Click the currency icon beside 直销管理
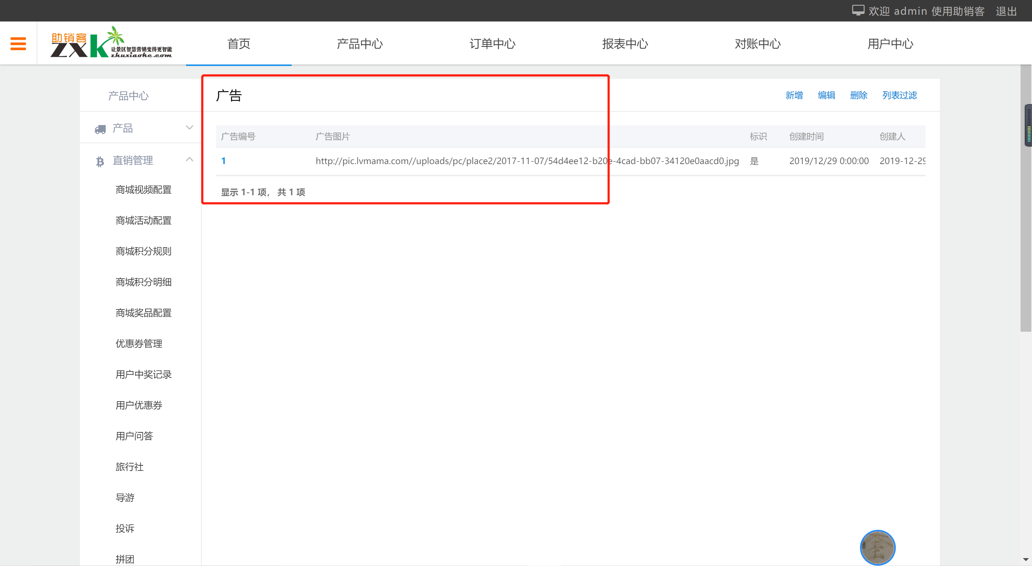 coord(100,160)
